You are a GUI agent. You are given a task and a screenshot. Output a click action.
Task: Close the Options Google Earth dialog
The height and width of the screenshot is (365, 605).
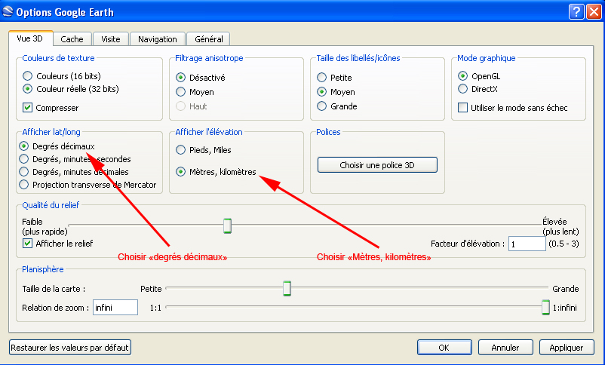click(594, 11)
